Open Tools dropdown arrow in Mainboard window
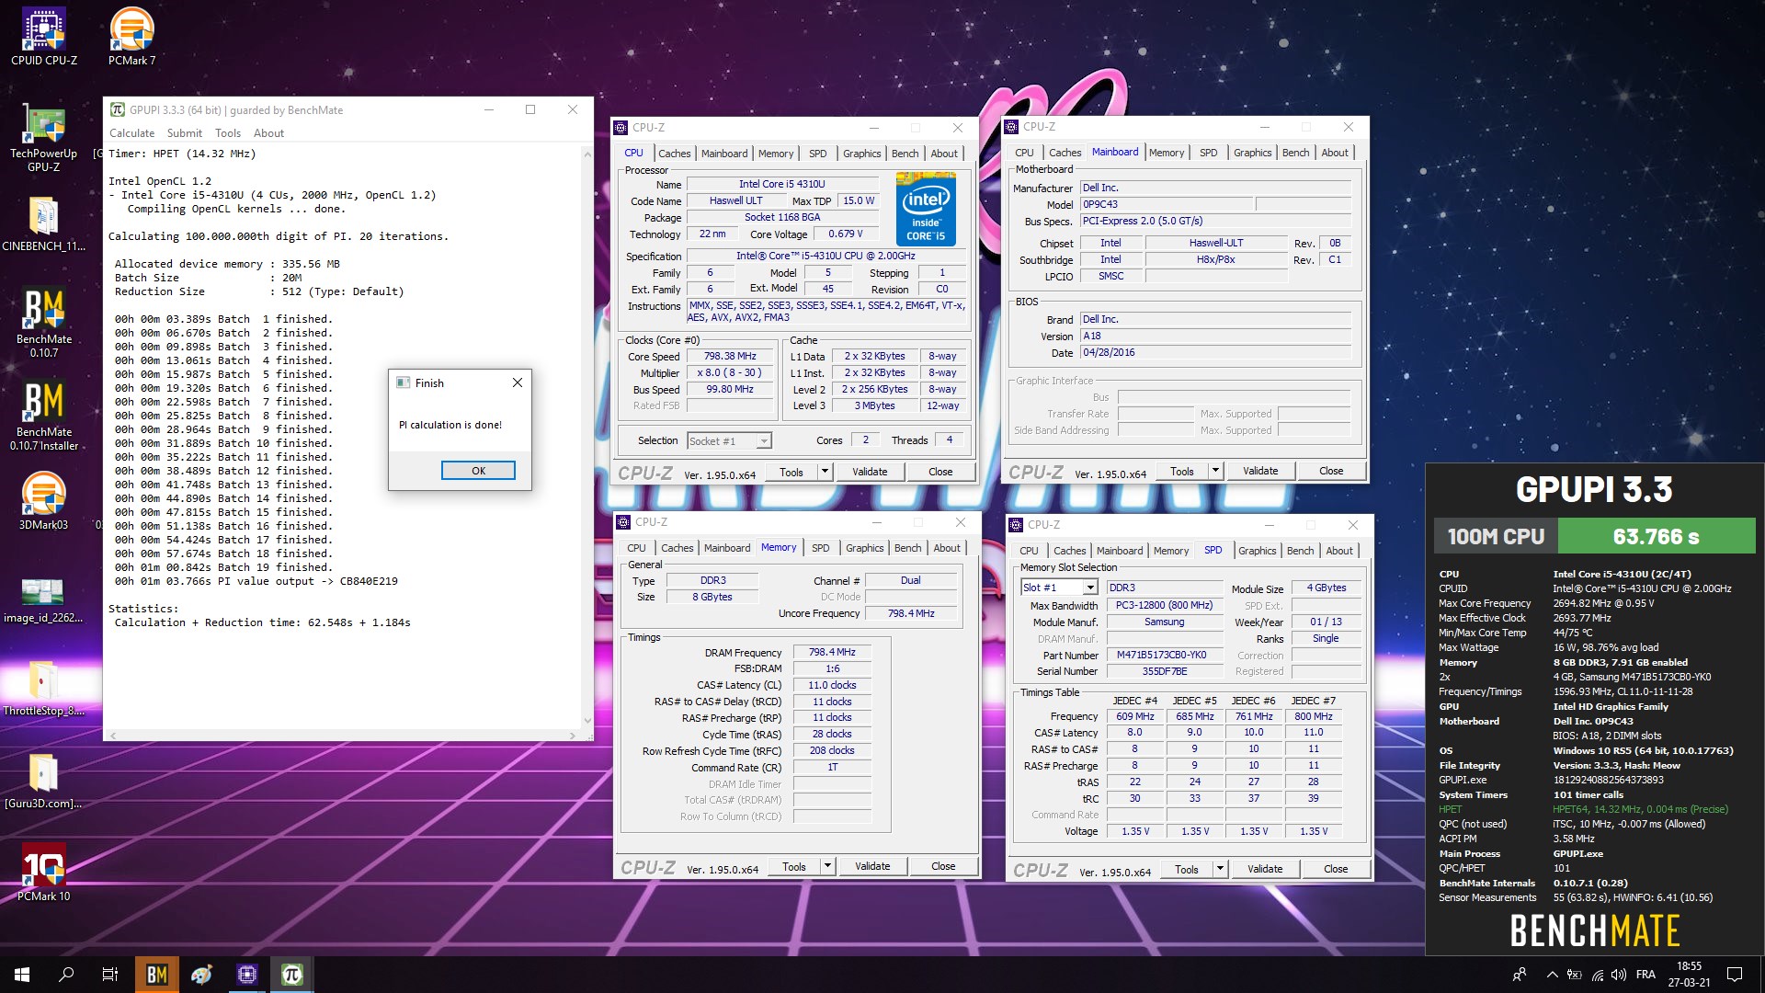 tap(1215, 471)
